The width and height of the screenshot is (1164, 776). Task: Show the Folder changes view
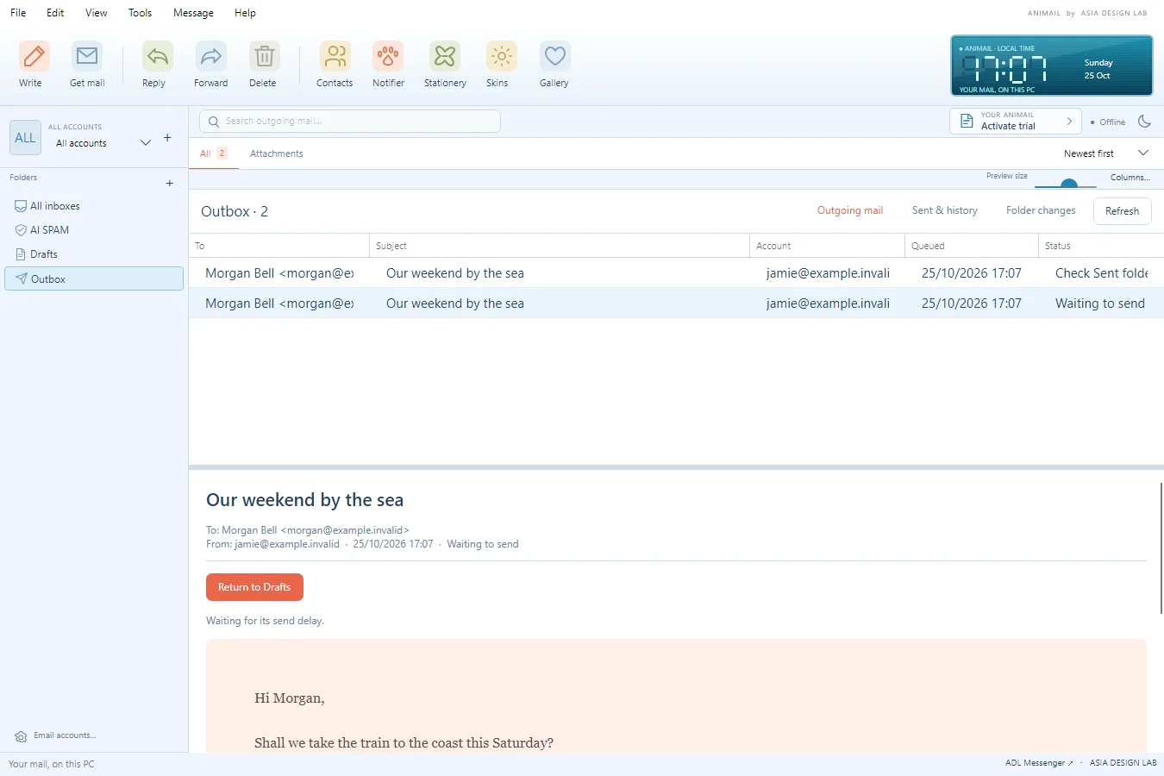(x=1041, y=210)
